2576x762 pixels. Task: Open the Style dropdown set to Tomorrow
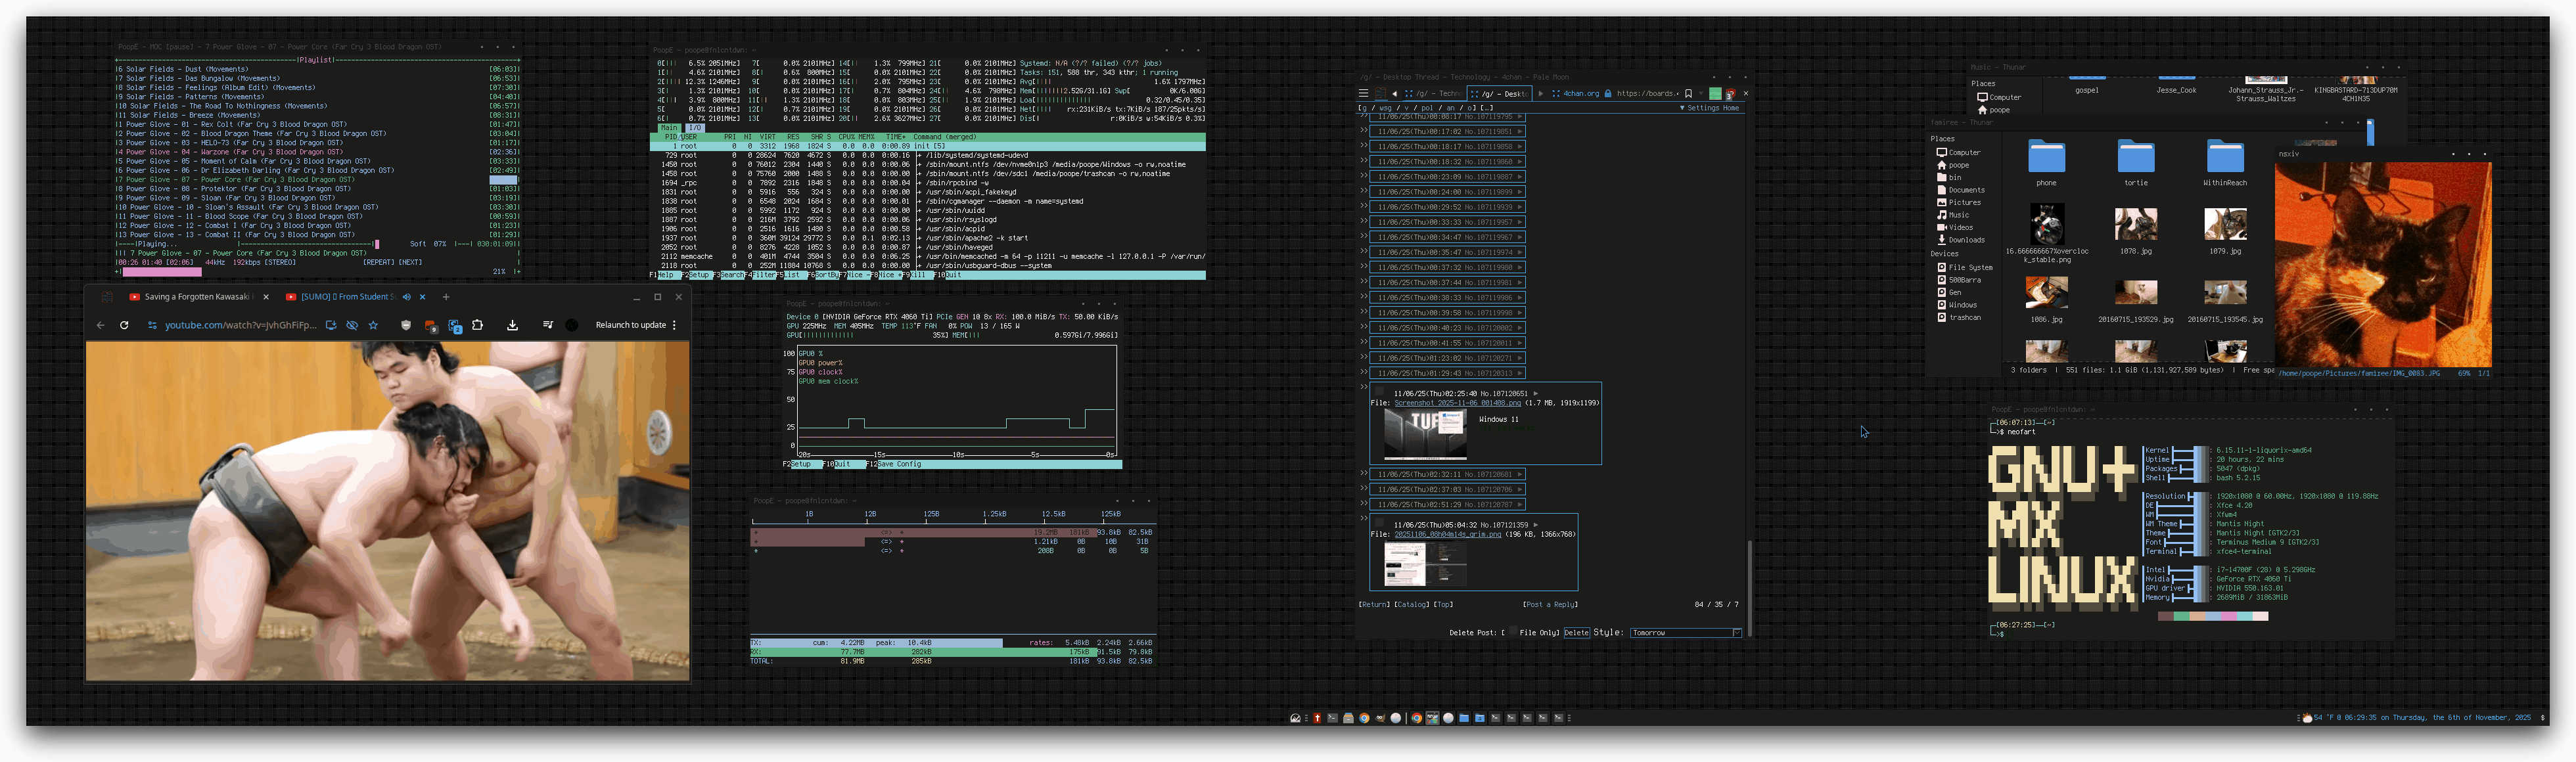tap(1685, 632)
